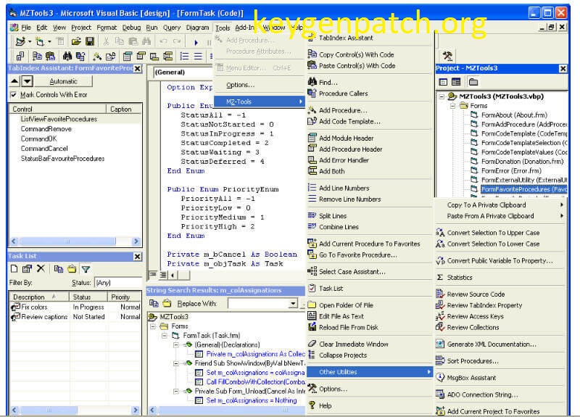
Task: Open the Replace With combo box arrow
Action: pyautogui.click(x=293, y=304)
